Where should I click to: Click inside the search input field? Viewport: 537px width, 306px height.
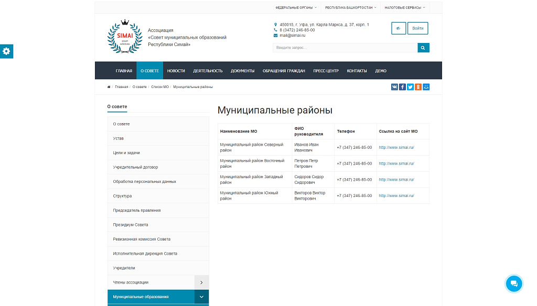coord(341,47)
